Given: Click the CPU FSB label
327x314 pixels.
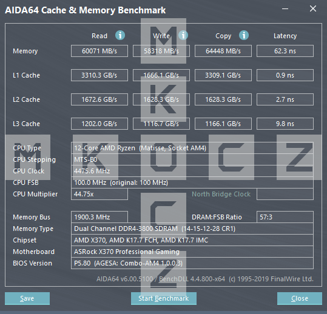Looking at the screenshot, I should (x=25, y=182).
